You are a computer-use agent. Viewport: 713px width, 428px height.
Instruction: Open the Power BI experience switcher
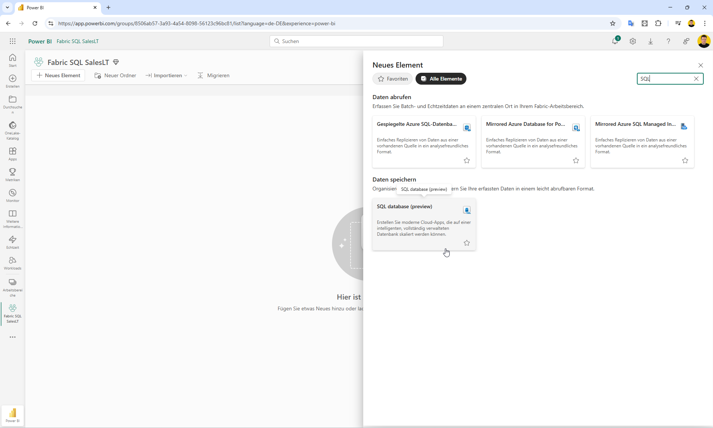[13, 415]
